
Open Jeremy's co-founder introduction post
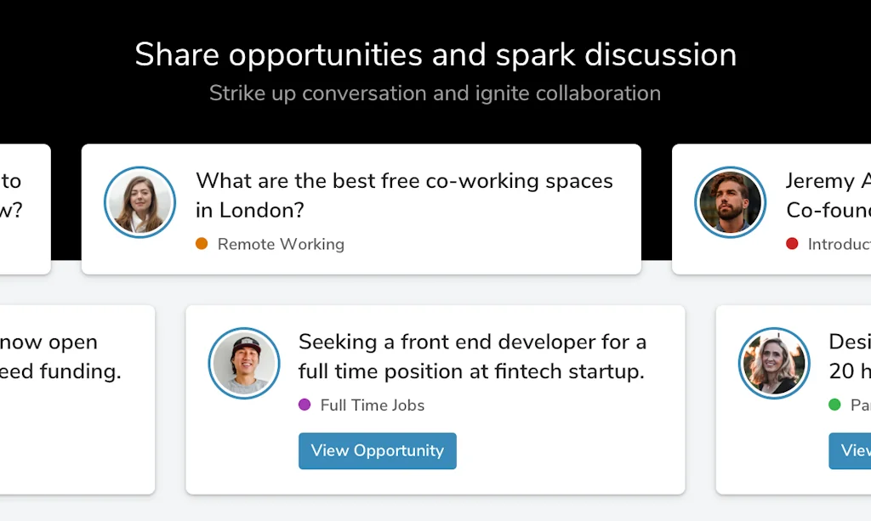(828, 195)
